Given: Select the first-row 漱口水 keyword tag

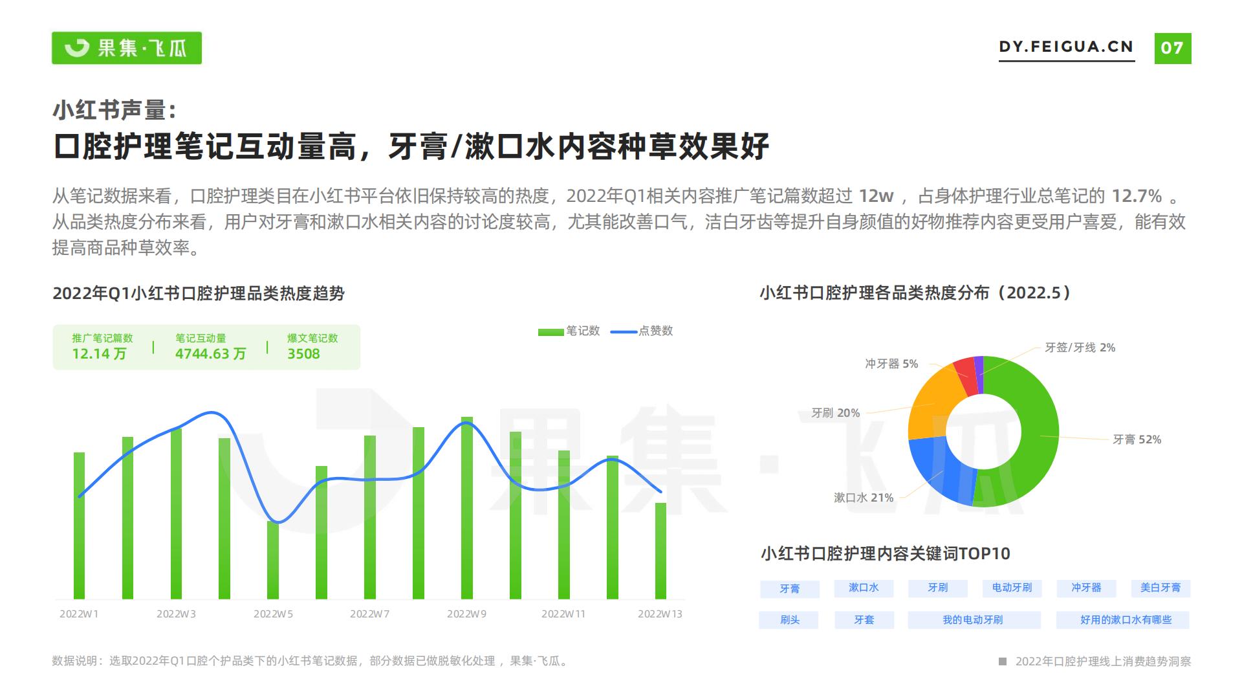Looking at the screenshot, I should click(864, 588).
